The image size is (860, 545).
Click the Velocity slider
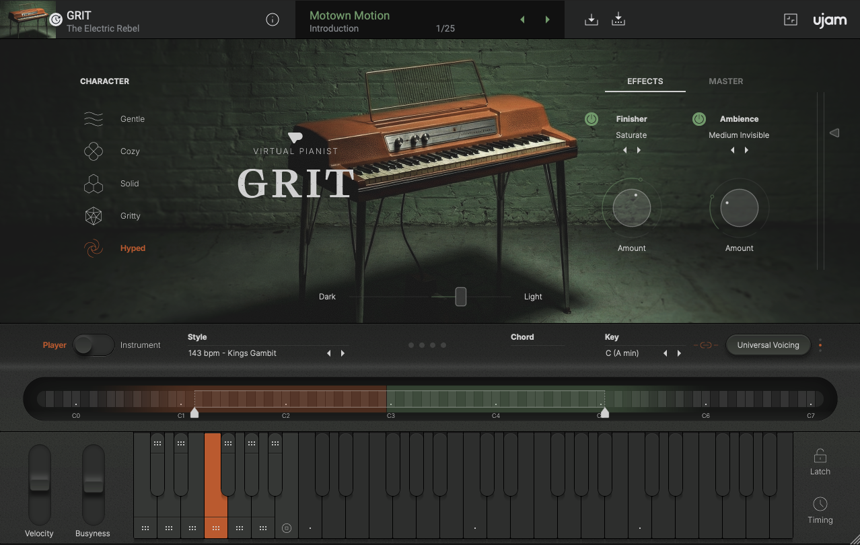coord(40,484)
